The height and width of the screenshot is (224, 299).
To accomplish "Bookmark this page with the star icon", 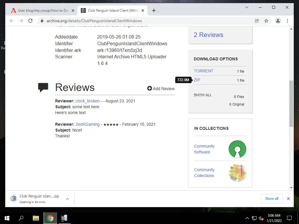I will point(266,21).
